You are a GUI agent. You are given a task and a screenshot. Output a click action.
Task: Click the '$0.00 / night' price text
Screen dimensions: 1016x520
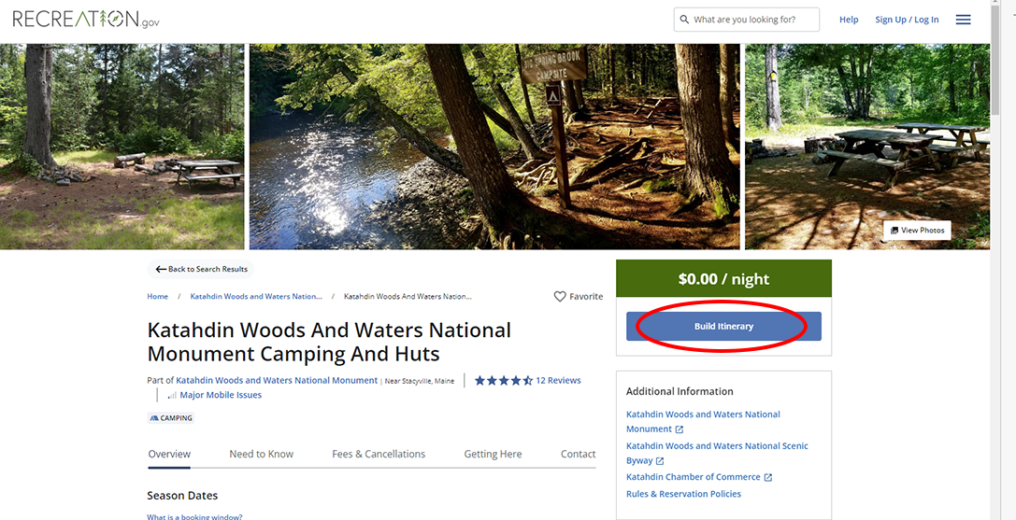tap(723, 279)
